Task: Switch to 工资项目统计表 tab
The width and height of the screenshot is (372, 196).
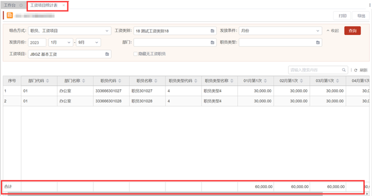Action: click(43, 5)
